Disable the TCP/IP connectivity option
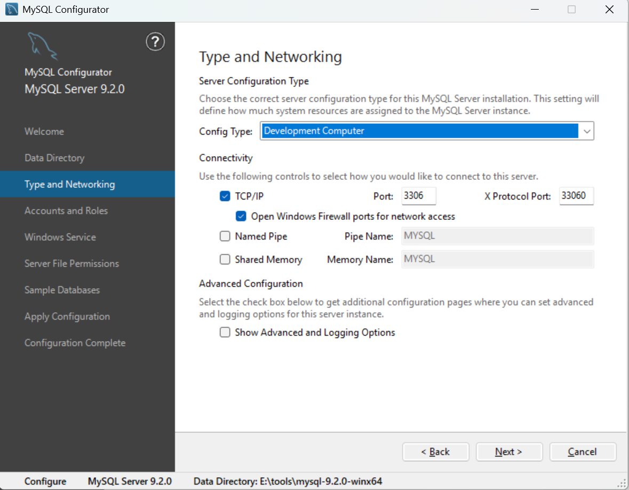Viewport: 629px width, 490px height. pos(225,196)
